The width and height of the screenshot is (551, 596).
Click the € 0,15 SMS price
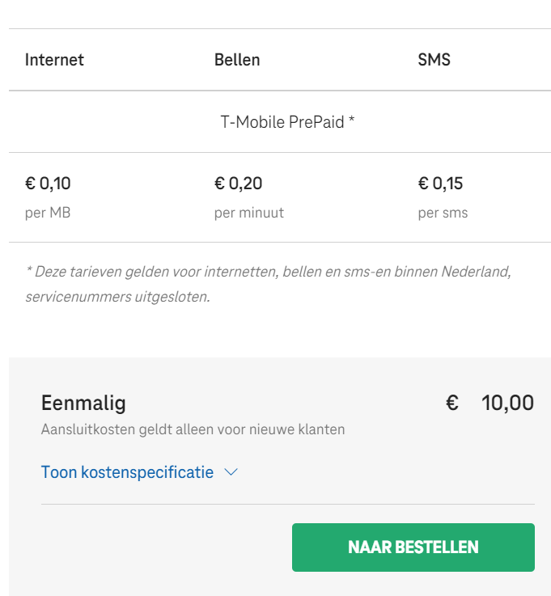click(440, 184)
